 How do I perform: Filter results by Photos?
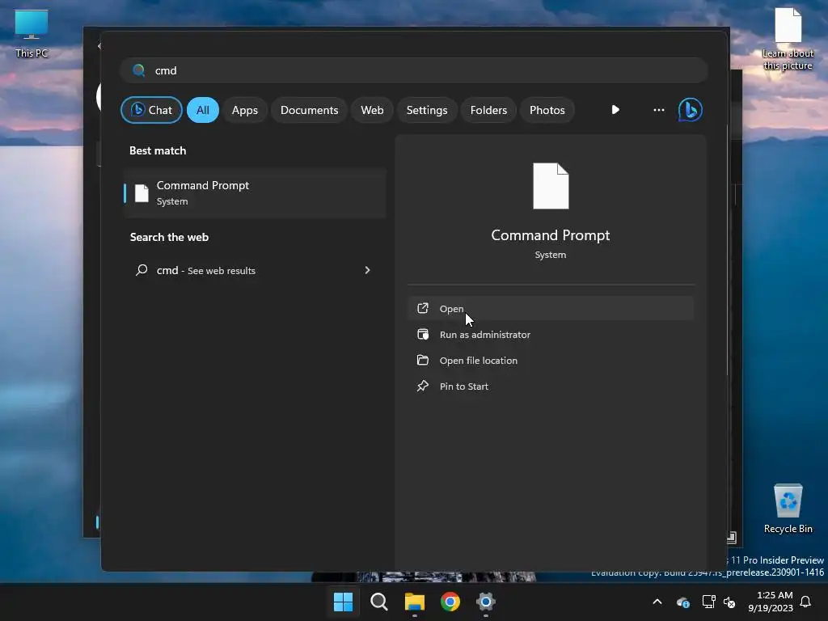pyautogui.click(x=547, y=110)
